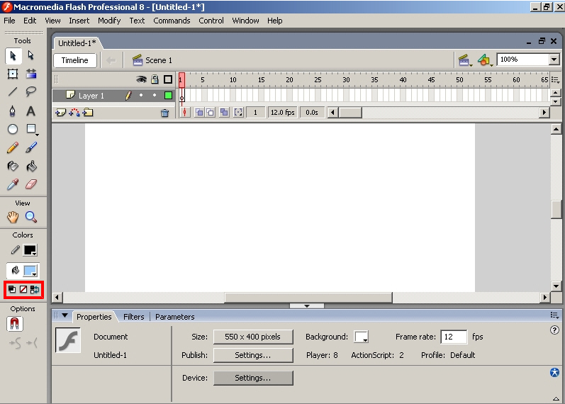This screenshot has width=565, height=404.
Task: Open the Modify menu
Action: 109,21
